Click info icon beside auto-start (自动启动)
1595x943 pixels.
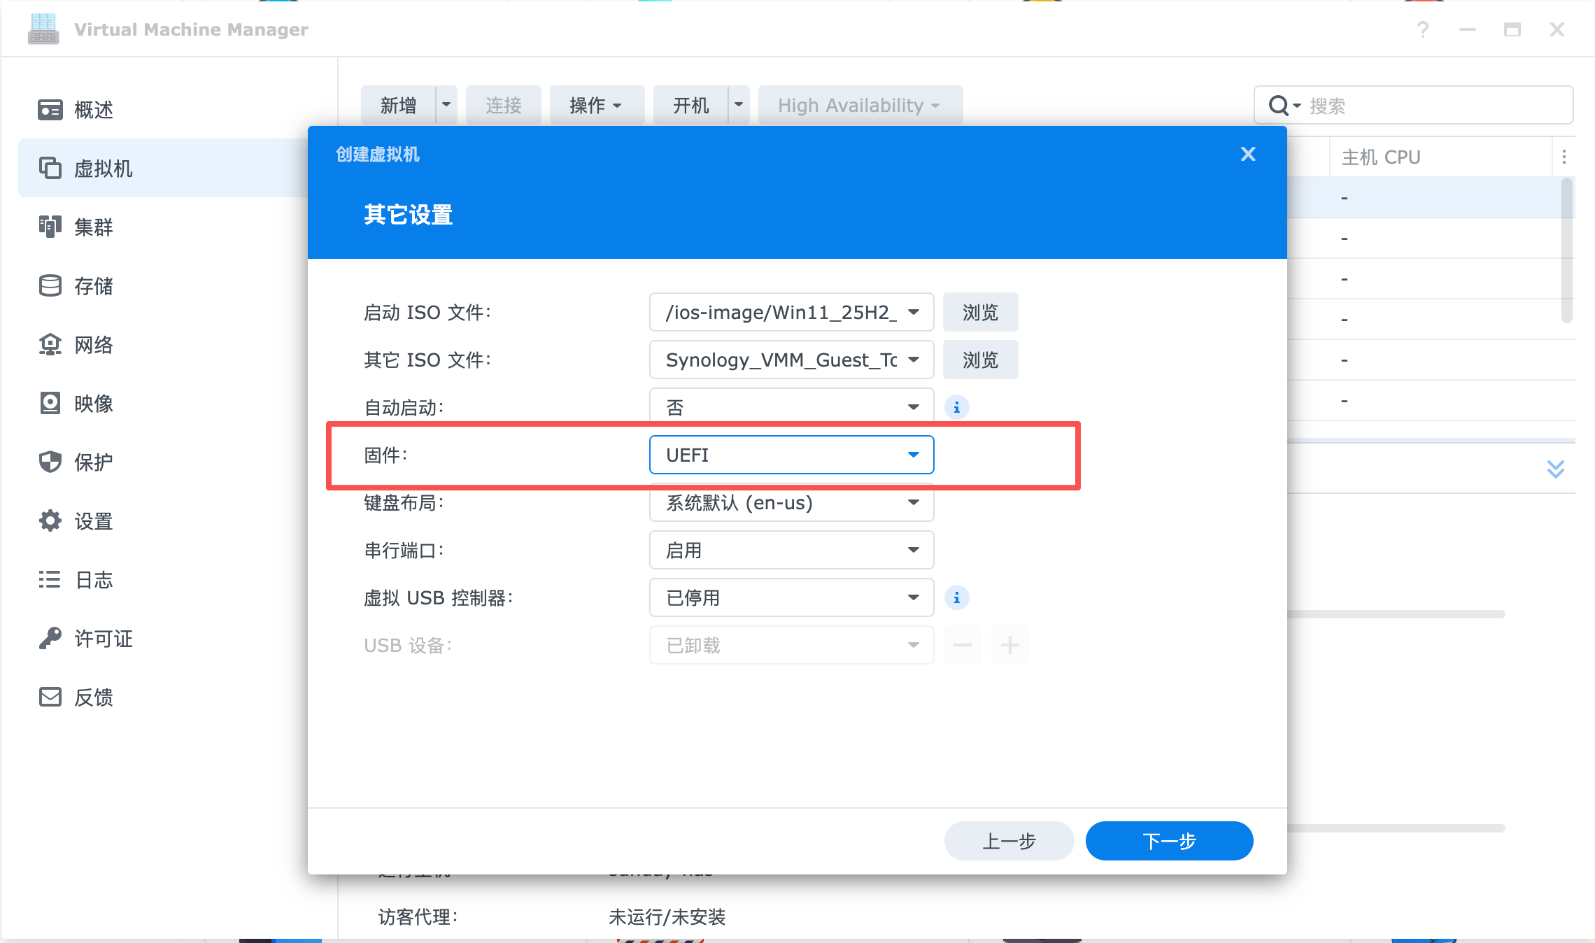[x=956, y=407]
